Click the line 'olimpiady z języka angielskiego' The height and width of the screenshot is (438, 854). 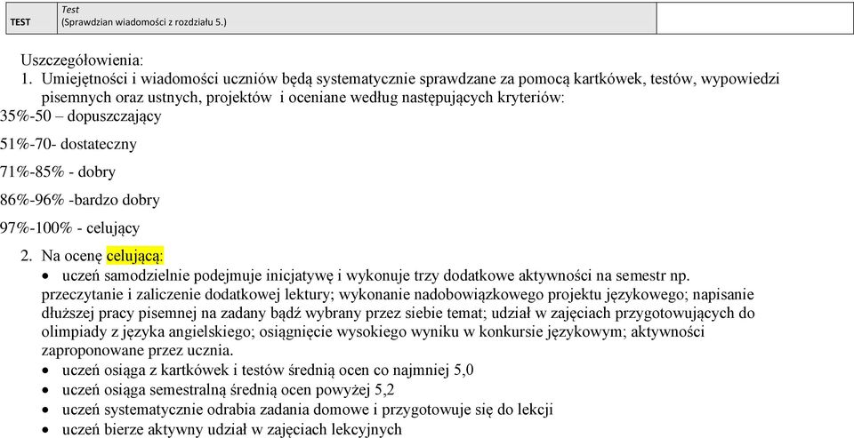pos(373,332)
